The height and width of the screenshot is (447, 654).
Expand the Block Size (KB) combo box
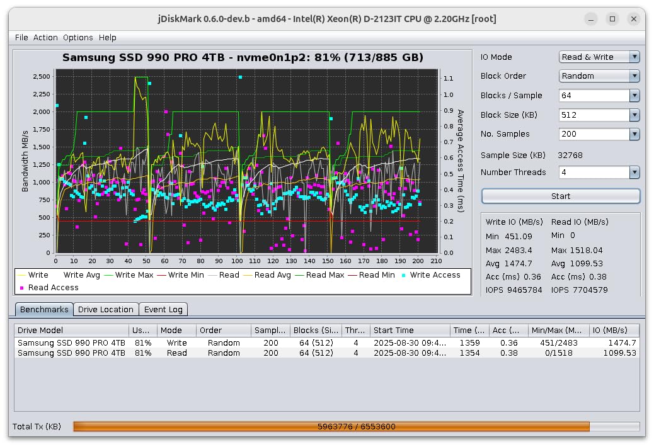point(599,115)
